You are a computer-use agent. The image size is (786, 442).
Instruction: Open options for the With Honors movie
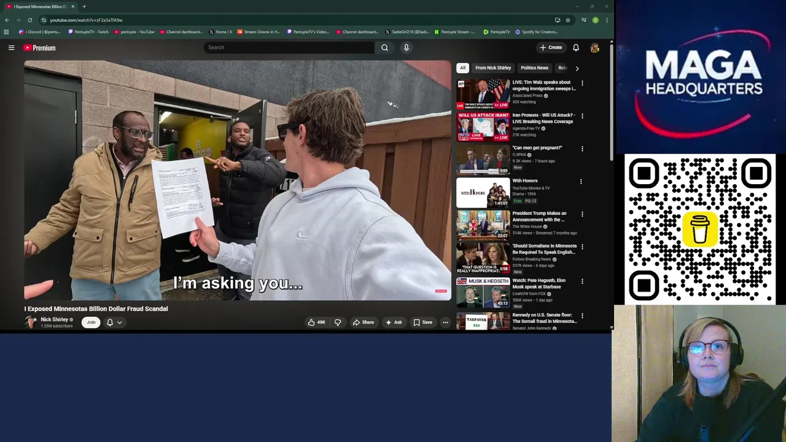click(x=581, y=181)
